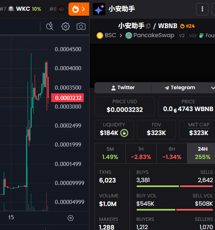Click the TXNS 6,023 value
This screenshot has height=230, width=215.
tap(107, 180)
